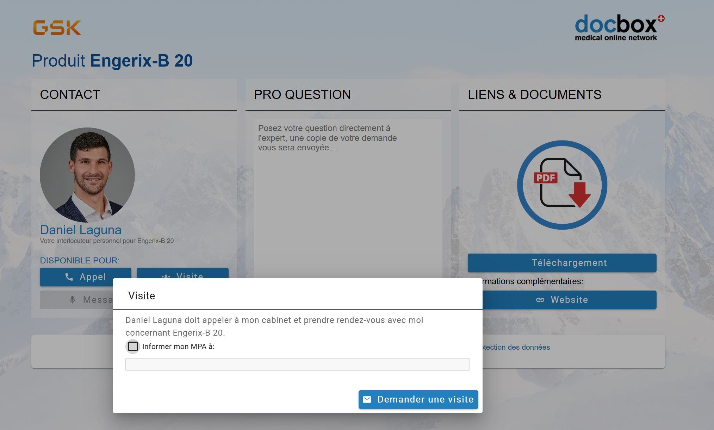
Task: Click envelope icon on Demander une visite
Action: pos(367,399)
